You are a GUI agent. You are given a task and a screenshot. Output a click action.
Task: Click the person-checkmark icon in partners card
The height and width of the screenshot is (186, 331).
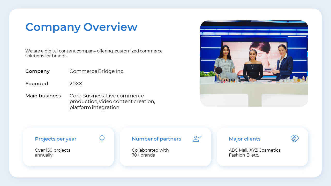(197, 139)
